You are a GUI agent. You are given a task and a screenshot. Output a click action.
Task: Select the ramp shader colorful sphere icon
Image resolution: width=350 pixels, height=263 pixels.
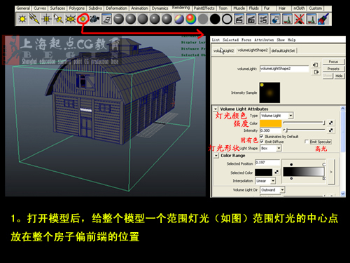point(191,19)
